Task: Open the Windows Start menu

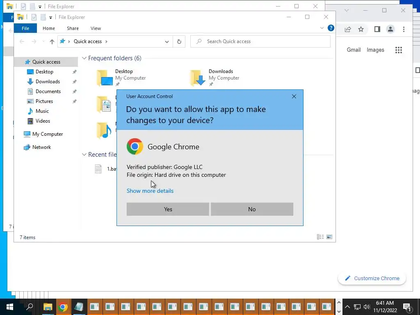Action: click(x=10, y=307)
